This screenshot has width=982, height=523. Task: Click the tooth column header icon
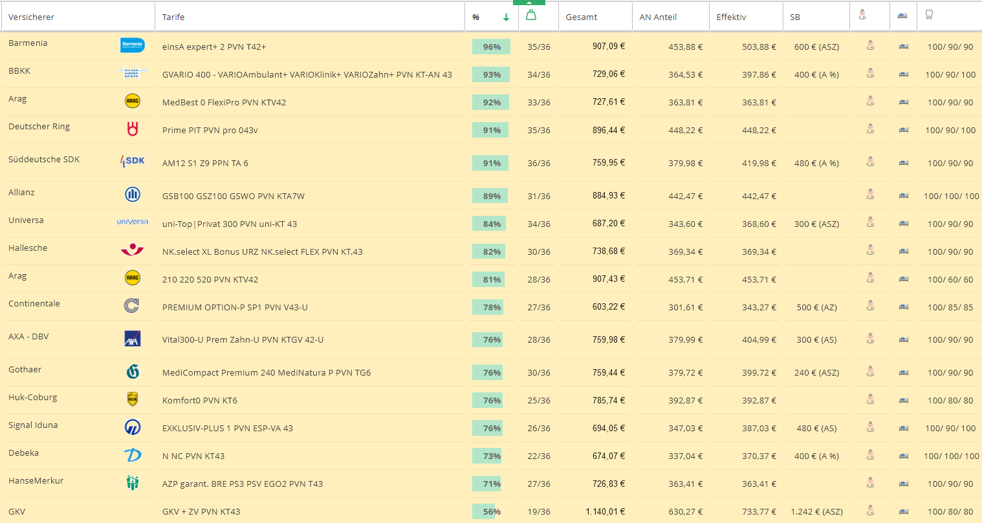coord(929,14)
